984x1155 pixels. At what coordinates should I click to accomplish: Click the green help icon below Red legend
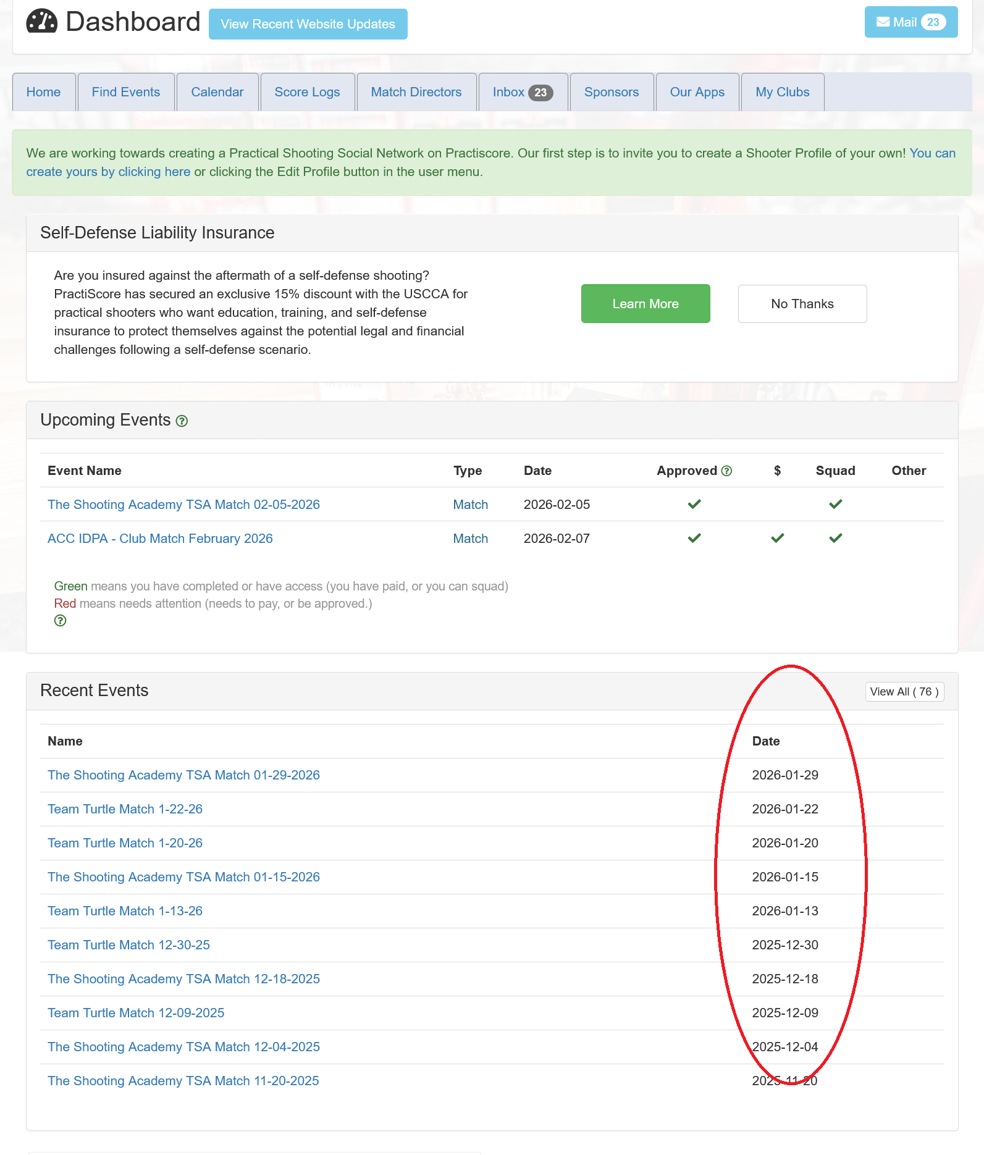pos(60,621)
